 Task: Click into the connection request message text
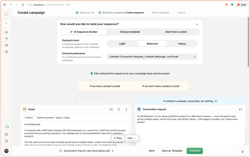tap(190, 129)
